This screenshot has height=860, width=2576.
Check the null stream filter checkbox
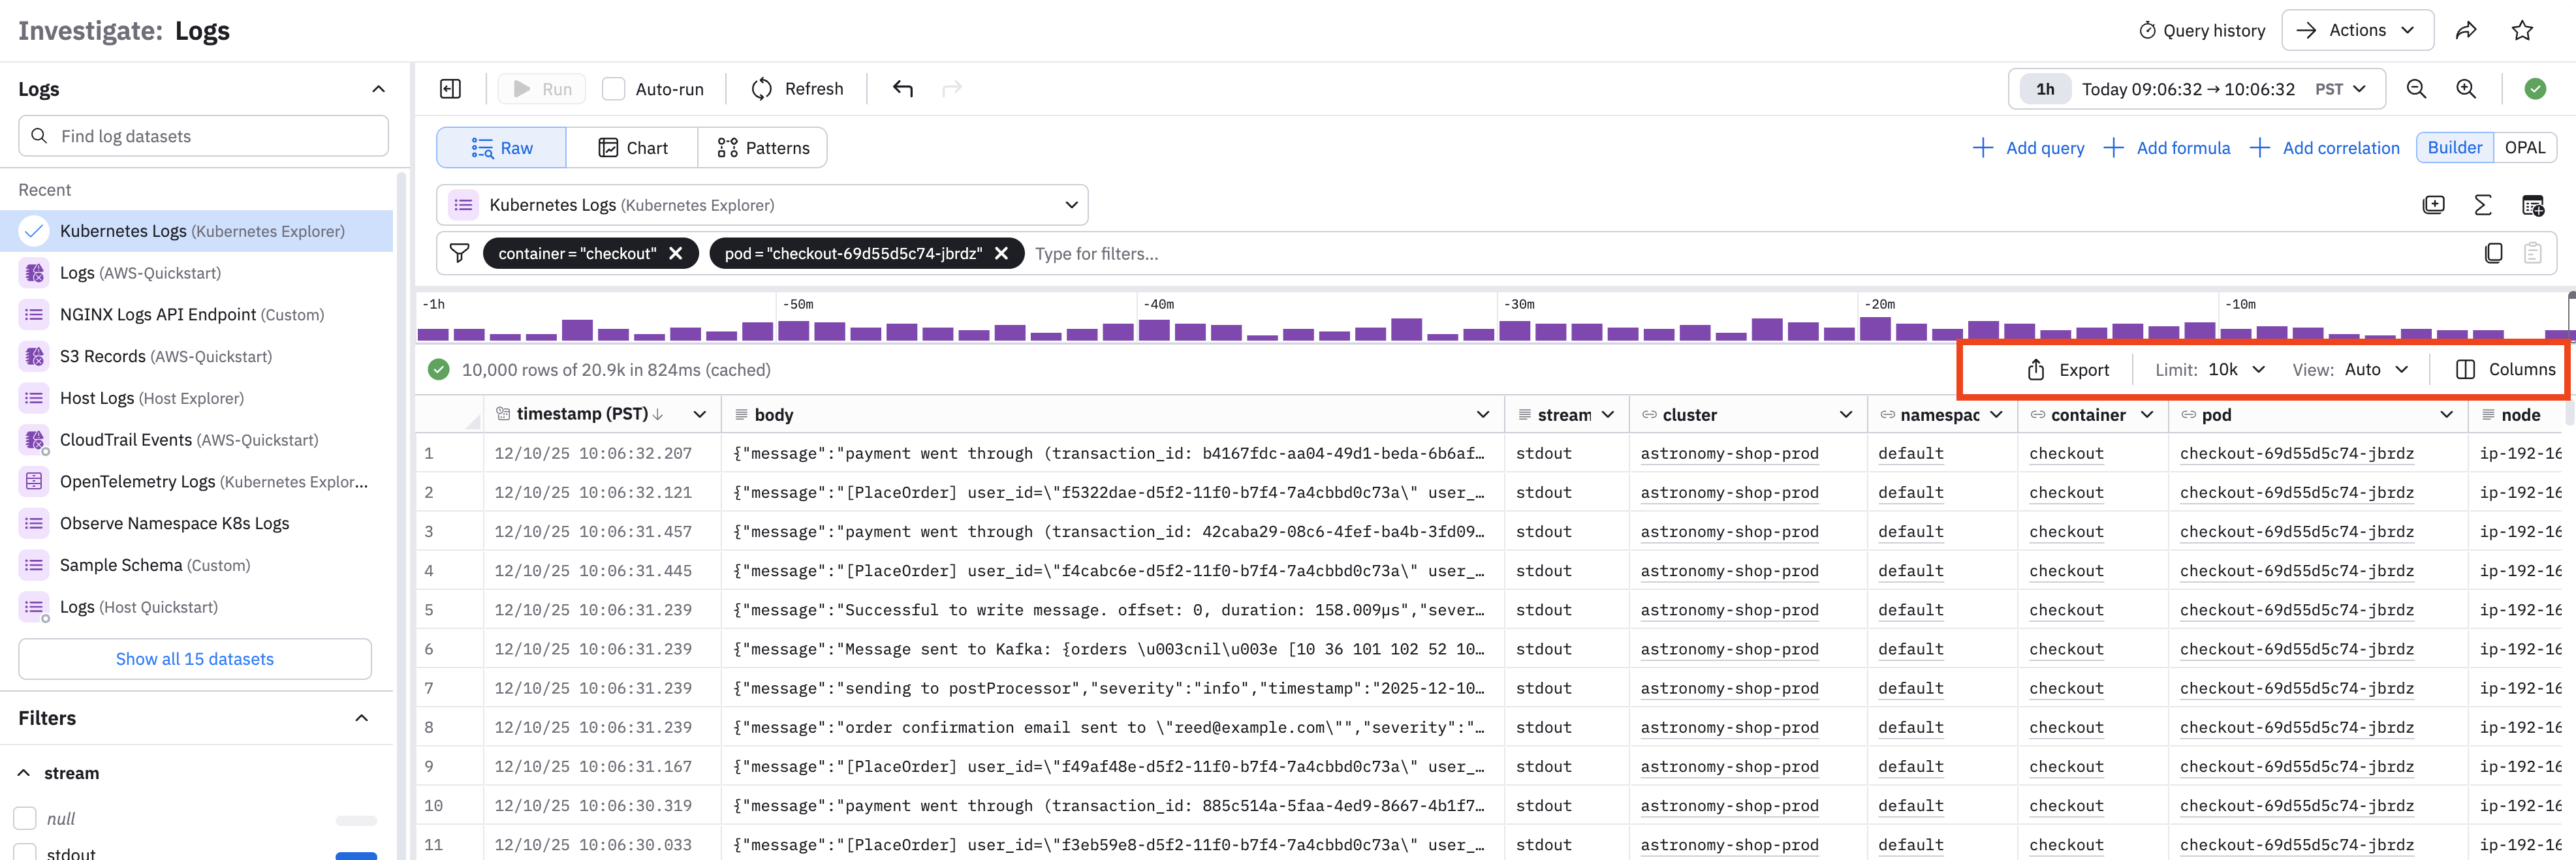[25, 818]
